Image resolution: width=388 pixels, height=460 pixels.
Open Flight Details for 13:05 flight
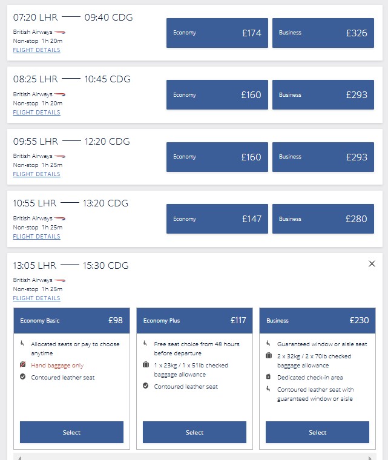pyautogui.click(x=37, y=298)
